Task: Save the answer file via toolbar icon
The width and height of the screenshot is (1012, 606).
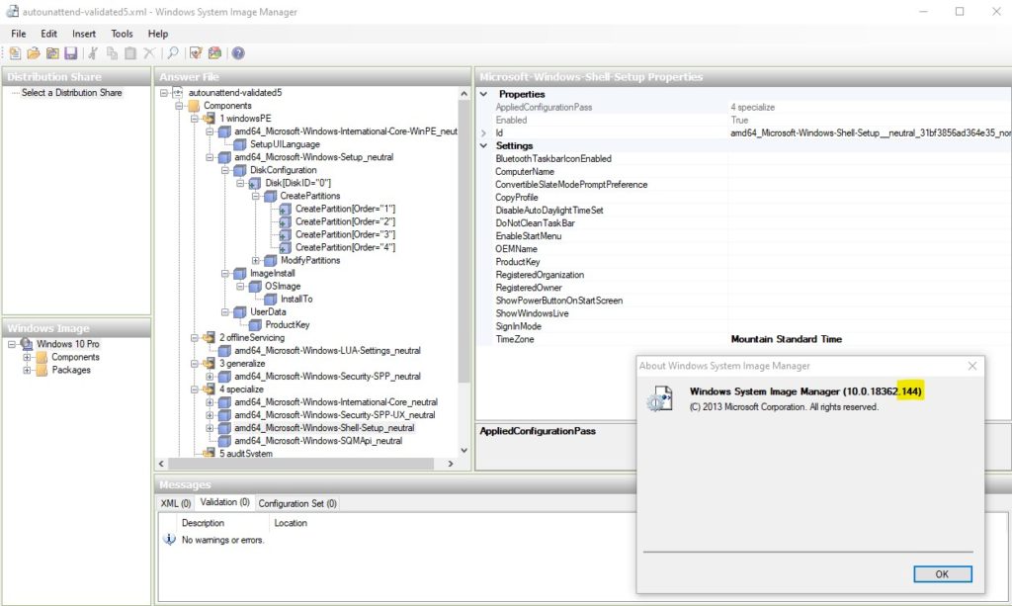Action: tap(71, 52)
